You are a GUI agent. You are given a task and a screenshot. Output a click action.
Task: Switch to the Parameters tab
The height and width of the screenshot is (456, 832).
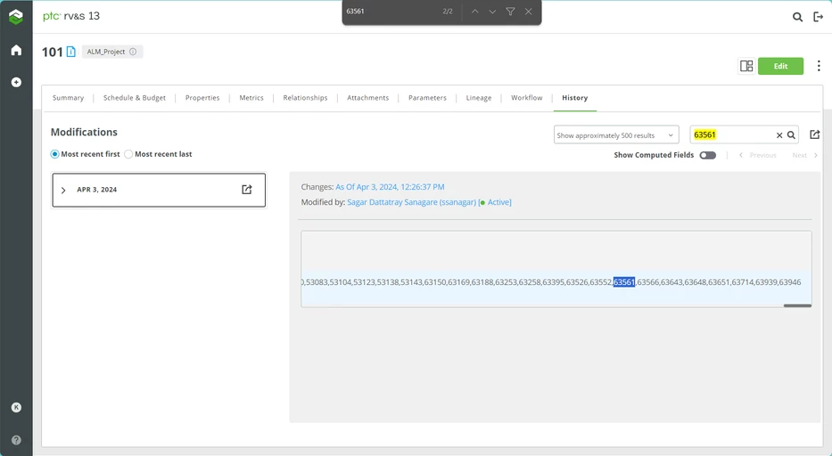[x=427, y=98]
